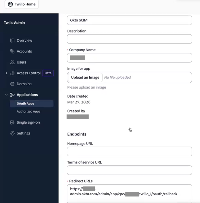Screen dimensions: 200x203
Task: Click the Redirect URLs label
Action: [81, 181]
